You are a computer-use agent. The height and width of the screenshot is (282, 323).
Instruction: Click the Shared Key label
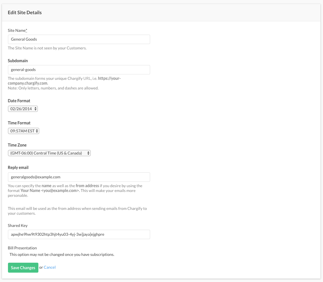point(18,225)
